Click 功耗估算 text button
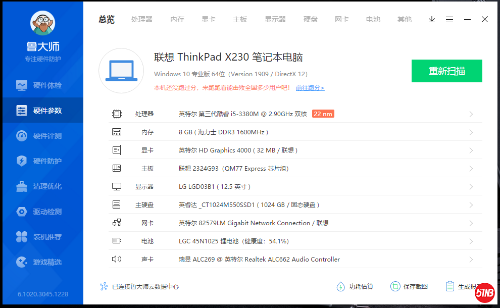 361,287
